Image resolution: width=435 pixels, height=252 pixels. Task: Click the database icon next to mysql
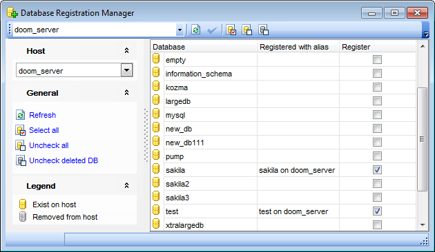(156, 114)
